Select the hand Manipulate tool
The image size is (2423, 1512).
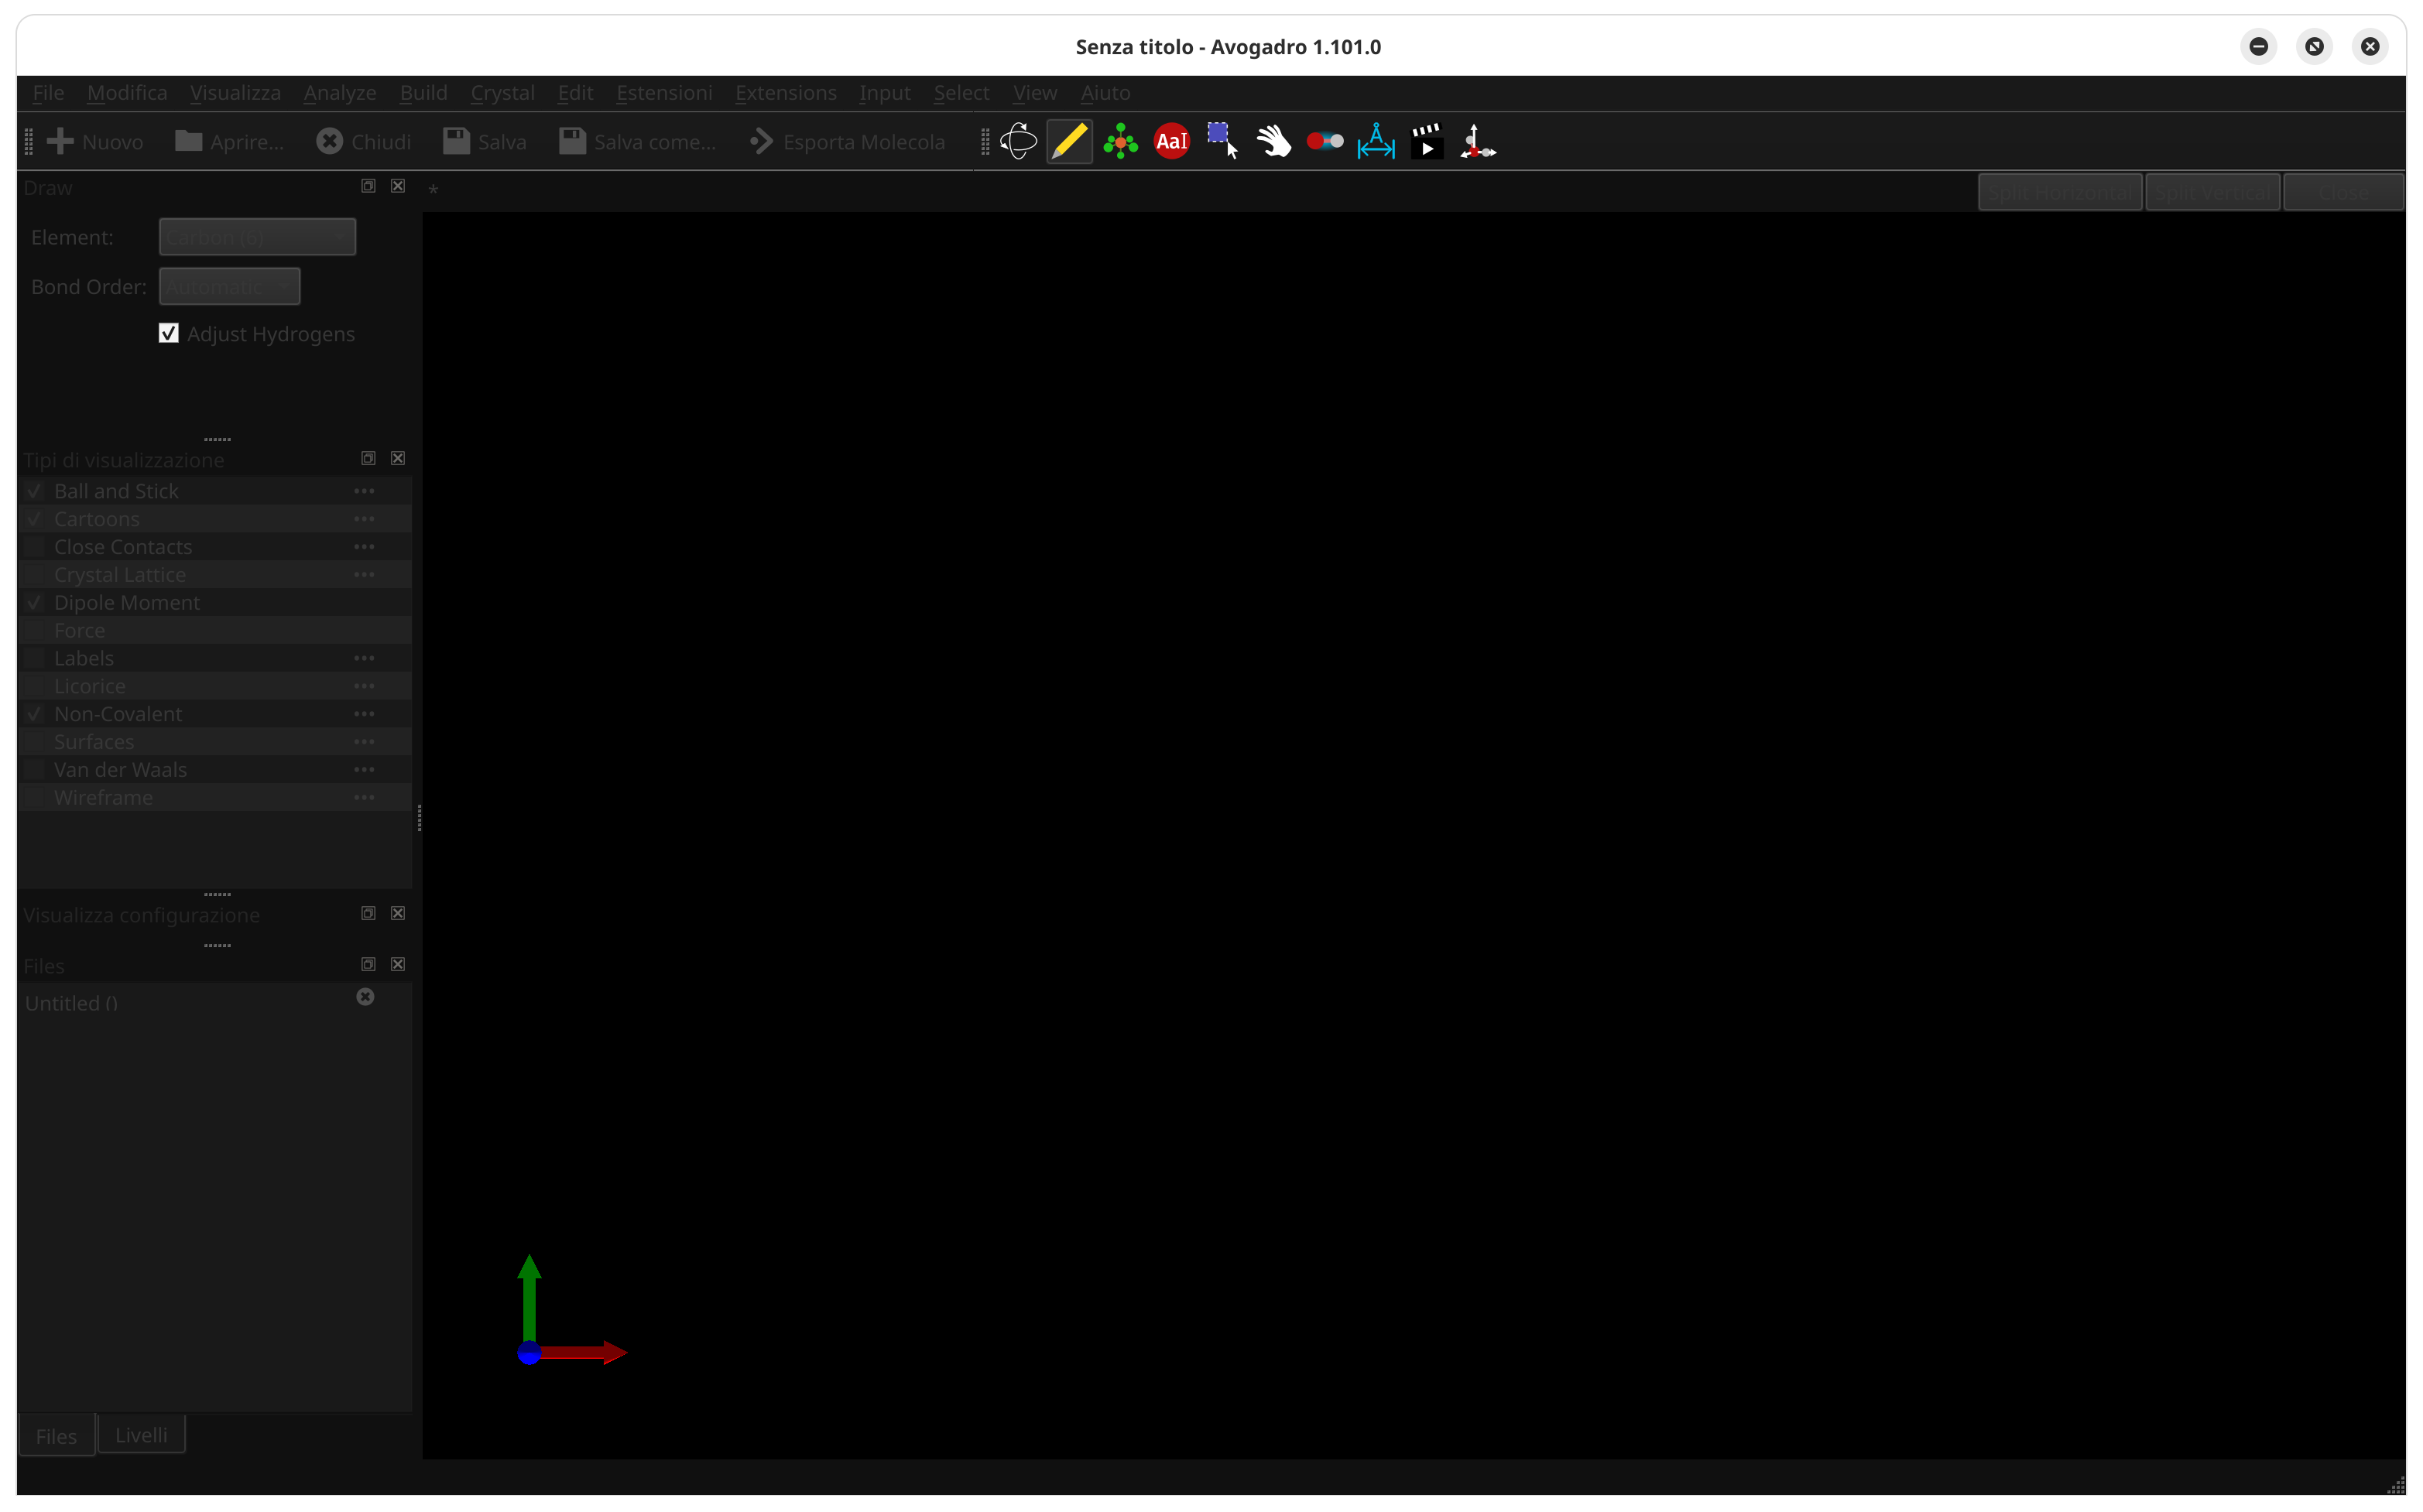click(x=1273, y=141)
